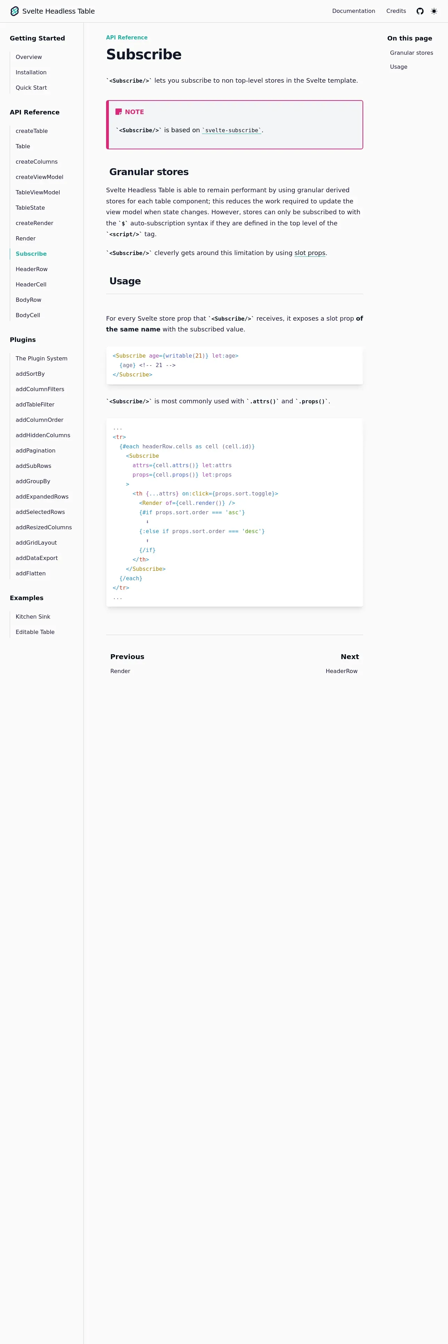Screen dimensions: 448x1344
Task: Open the Render sidebar page
Action: coord(25,238)
